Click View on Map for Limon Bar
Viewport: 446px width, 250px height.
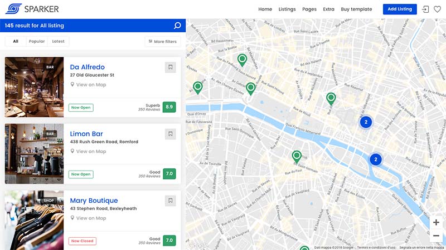point(90,151)
